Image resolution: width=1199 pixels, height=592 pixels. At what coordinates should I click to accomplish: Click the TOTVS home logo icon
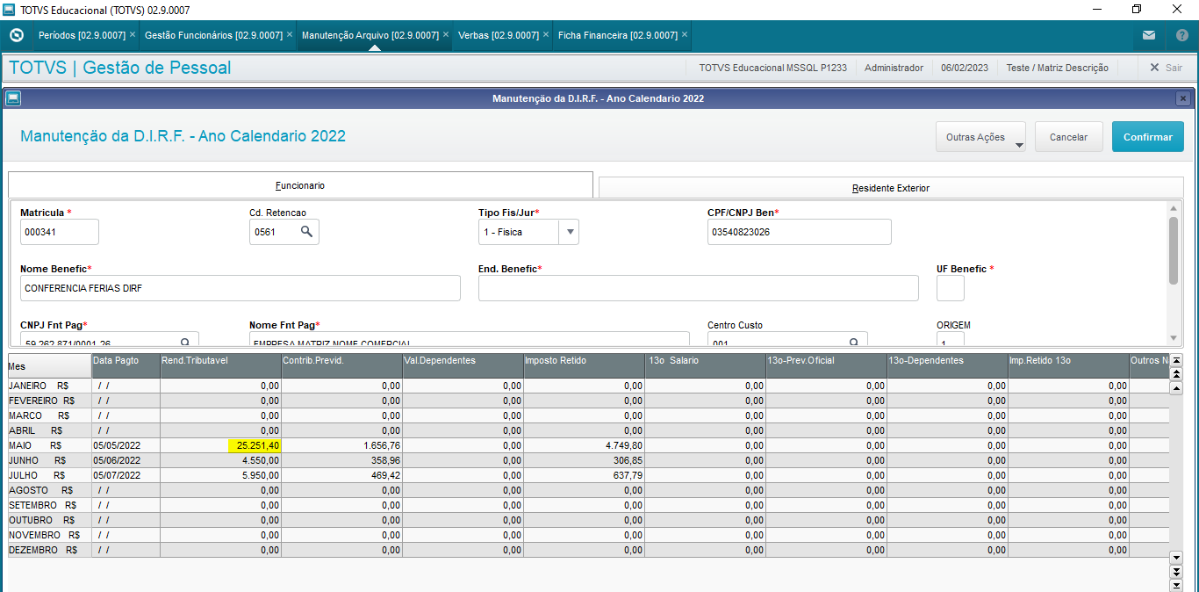(16, 35)
